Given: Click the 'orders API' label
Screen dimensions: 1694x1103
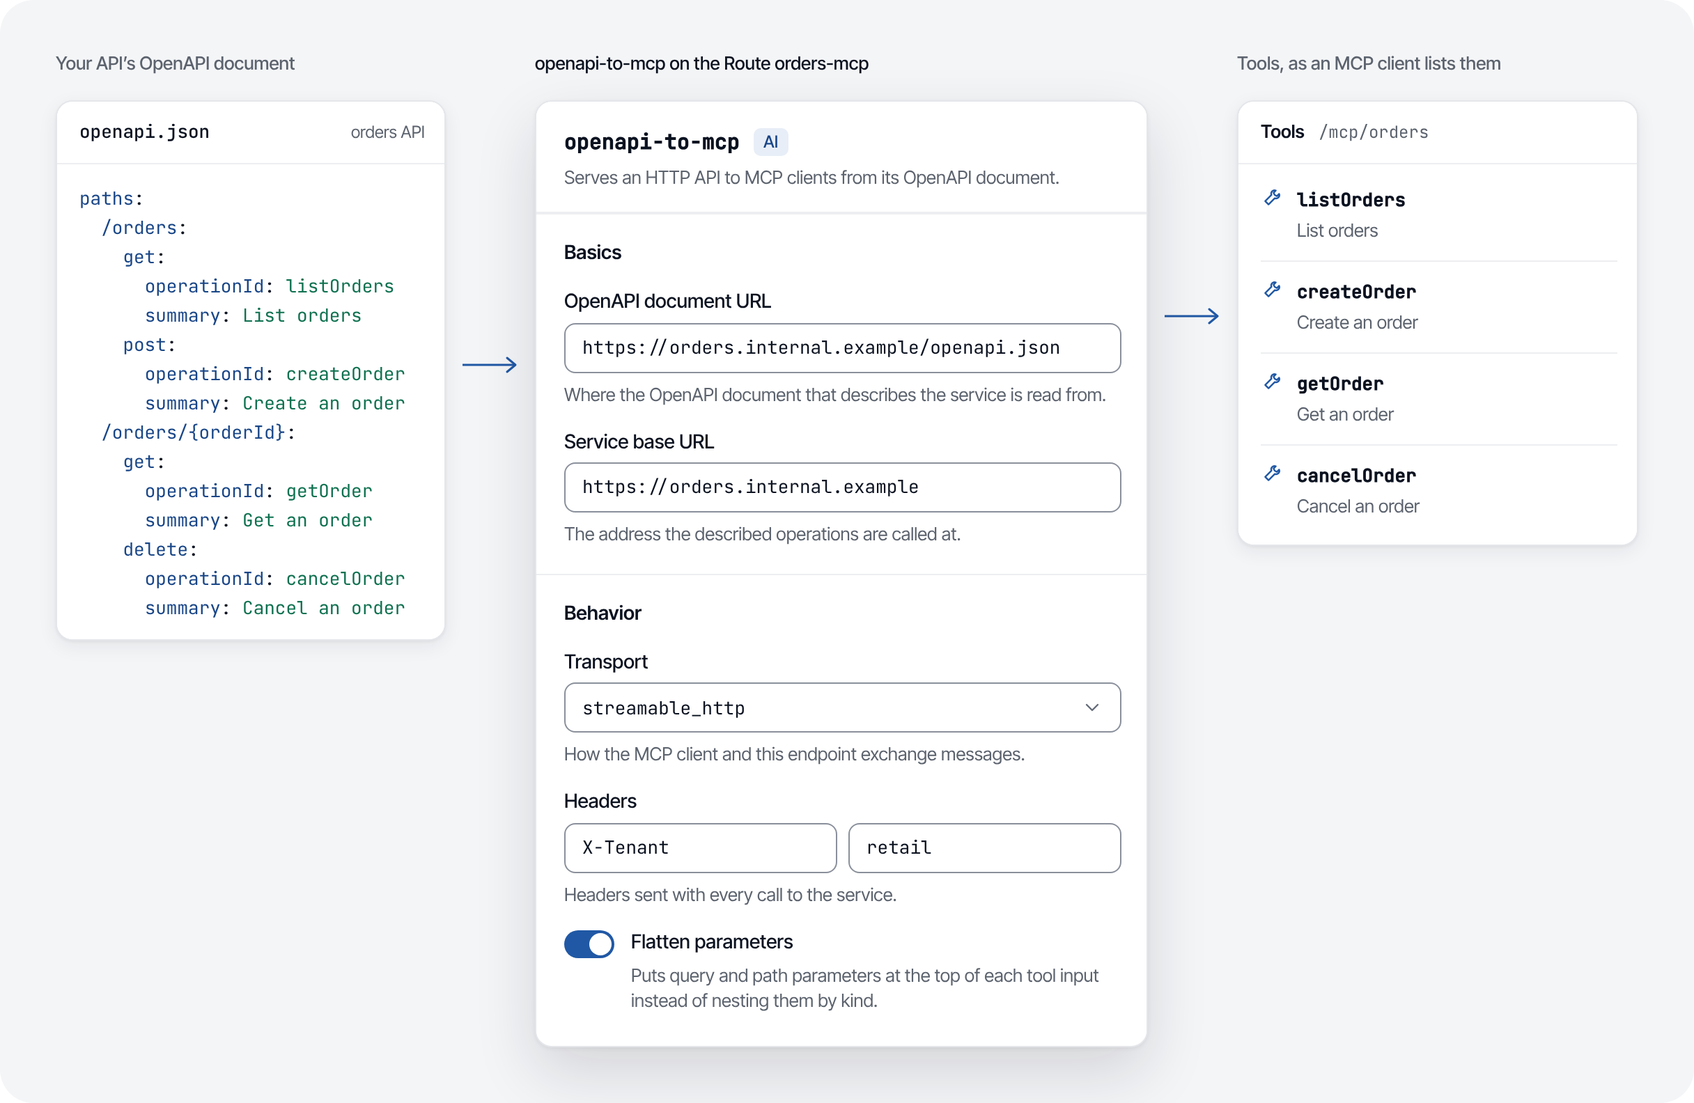Looking at the screenshot, I should tap(387, 132).
